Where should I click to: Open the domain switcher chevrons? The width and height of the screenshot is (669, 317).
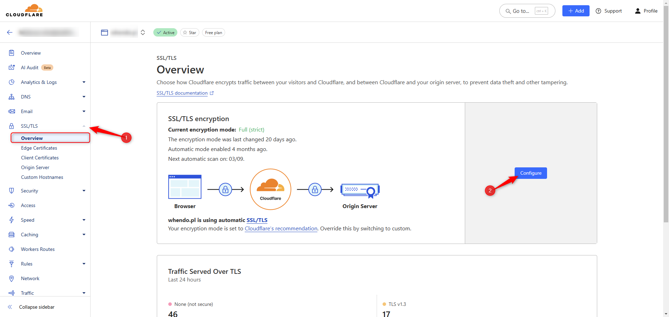pyautogui.click(x=143, y=32)
